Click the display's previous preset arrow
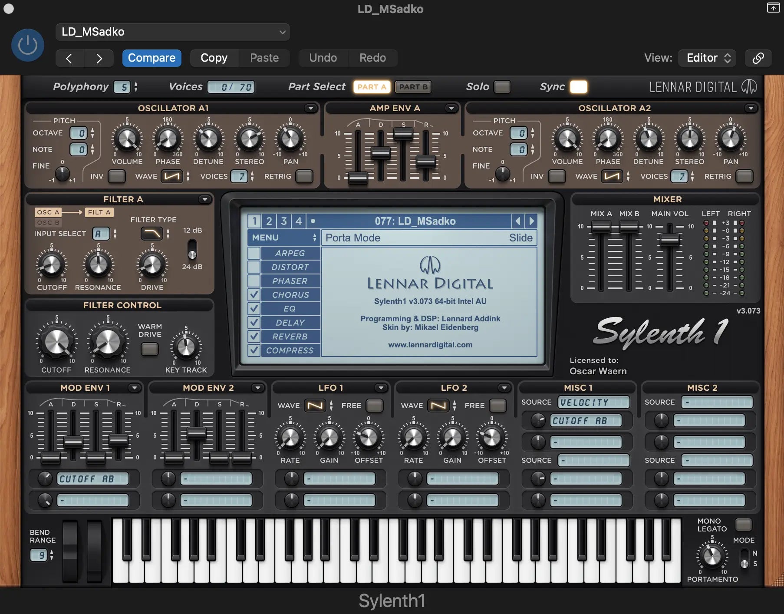Image resolution: width=784 pixels, height=614 pixels. coord(518,221)
